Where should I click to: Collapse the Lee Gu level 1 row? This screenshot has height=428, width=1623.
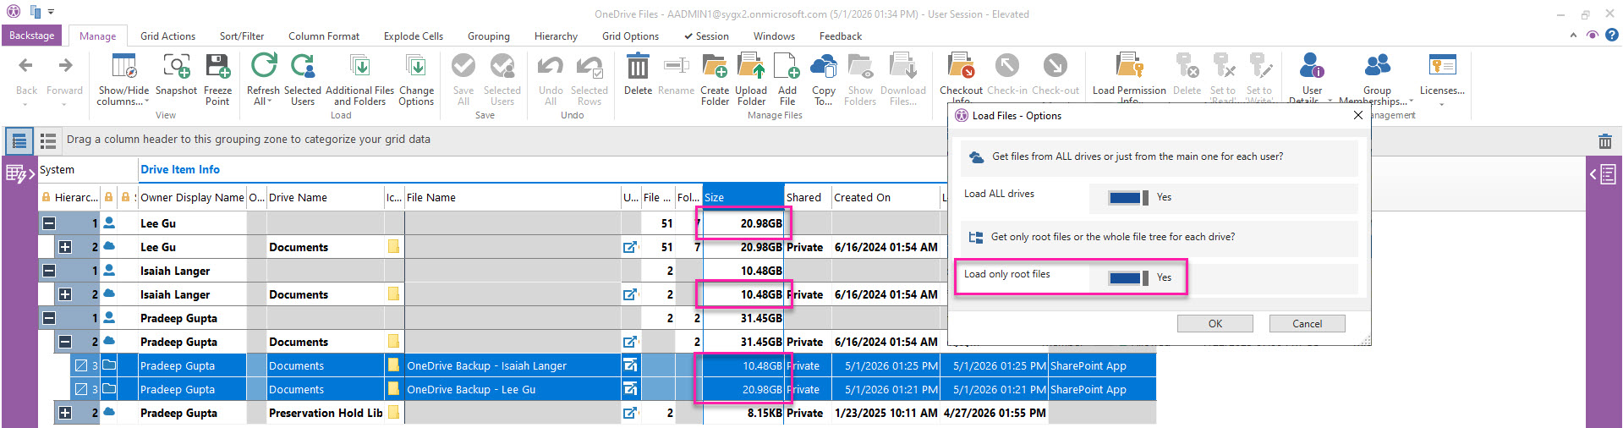click(x=49, y=223)
